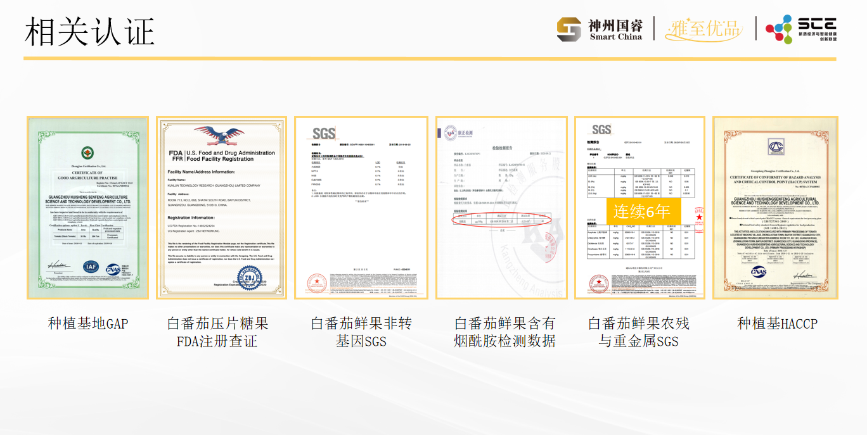Click the 白番茄鲜果非转基因SGS caption
The image size is (867, 435).
point(361,332)
